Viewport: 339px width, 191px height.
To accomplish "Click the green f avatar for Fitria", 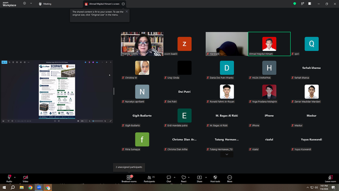I will (142, 140).
